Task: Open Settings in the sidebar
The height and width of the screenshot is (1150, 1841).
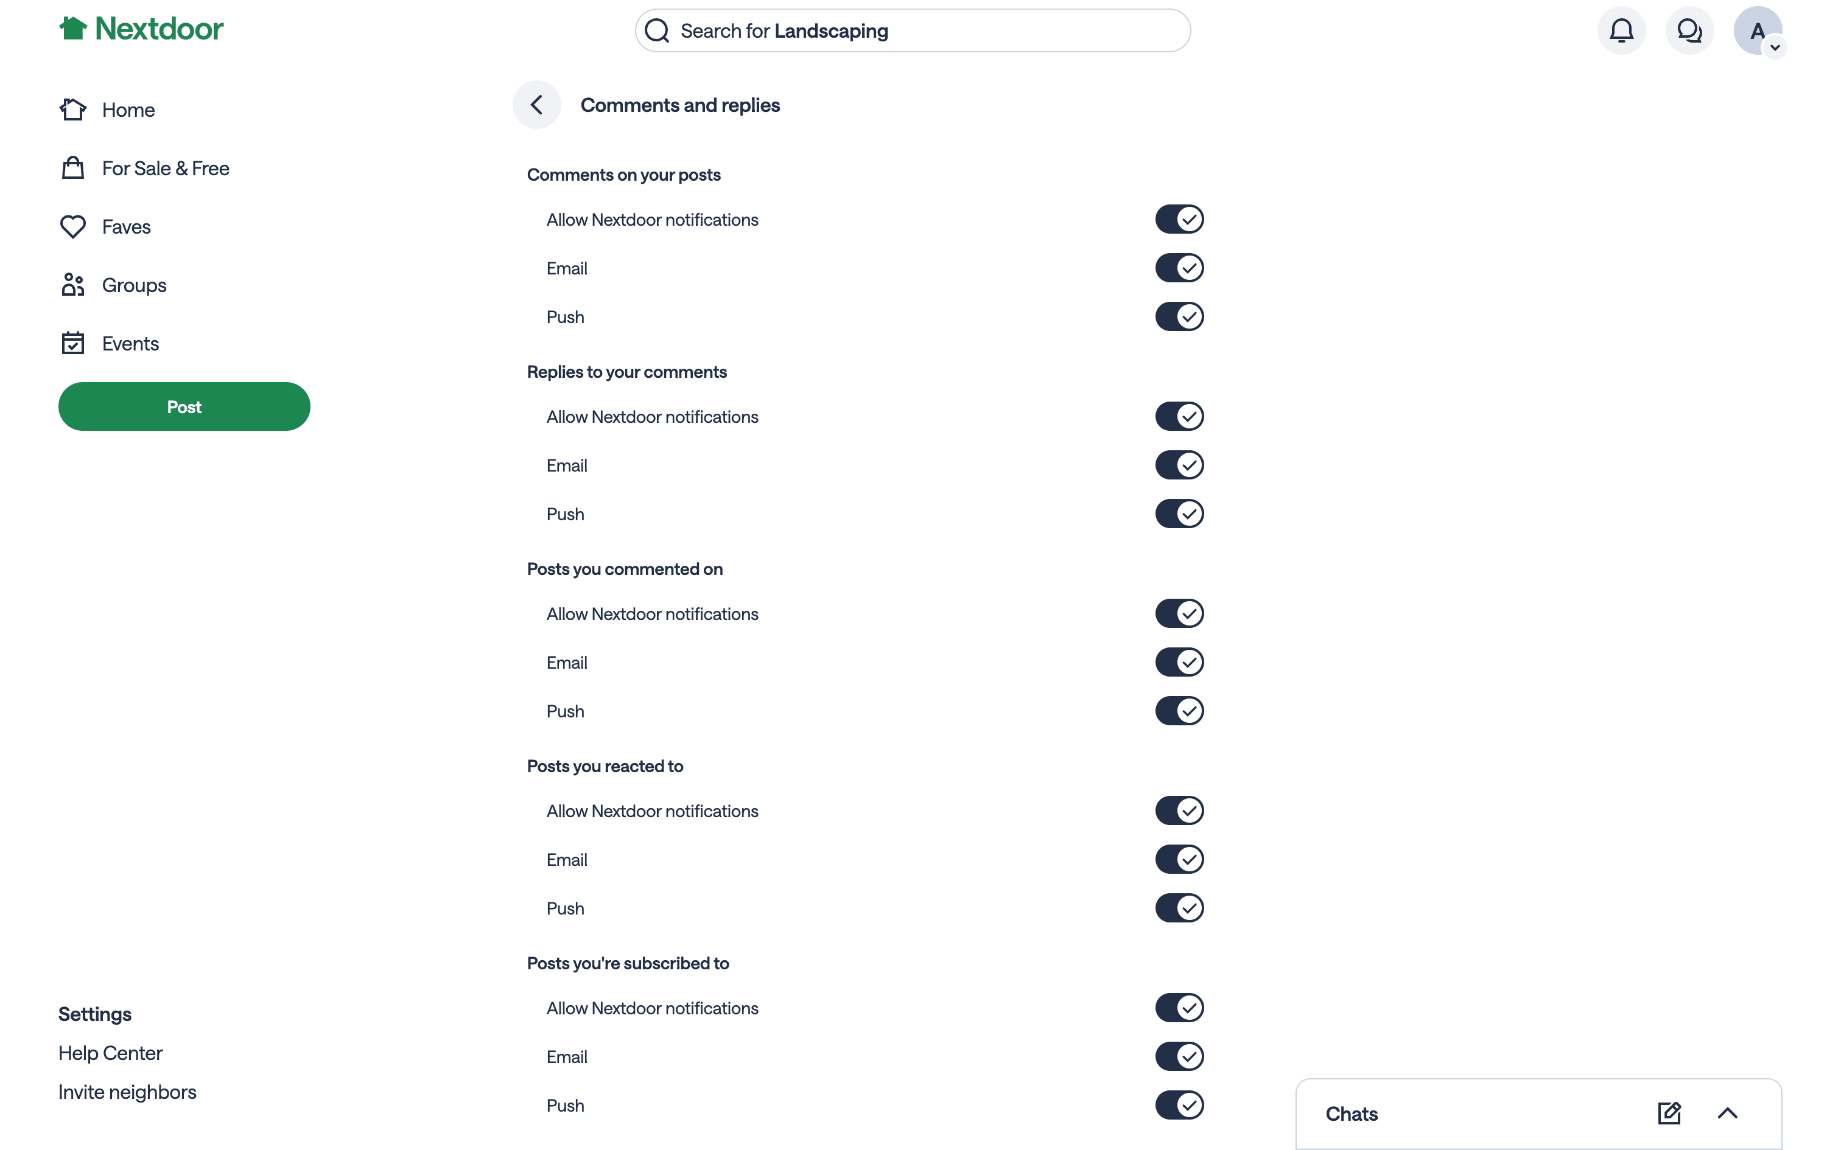Action: 95,1015
